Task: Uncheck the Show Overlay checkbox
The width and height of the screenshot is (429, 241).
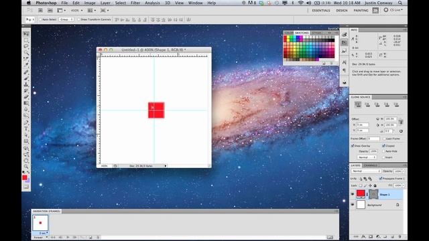Action: [x=353, y=146]
